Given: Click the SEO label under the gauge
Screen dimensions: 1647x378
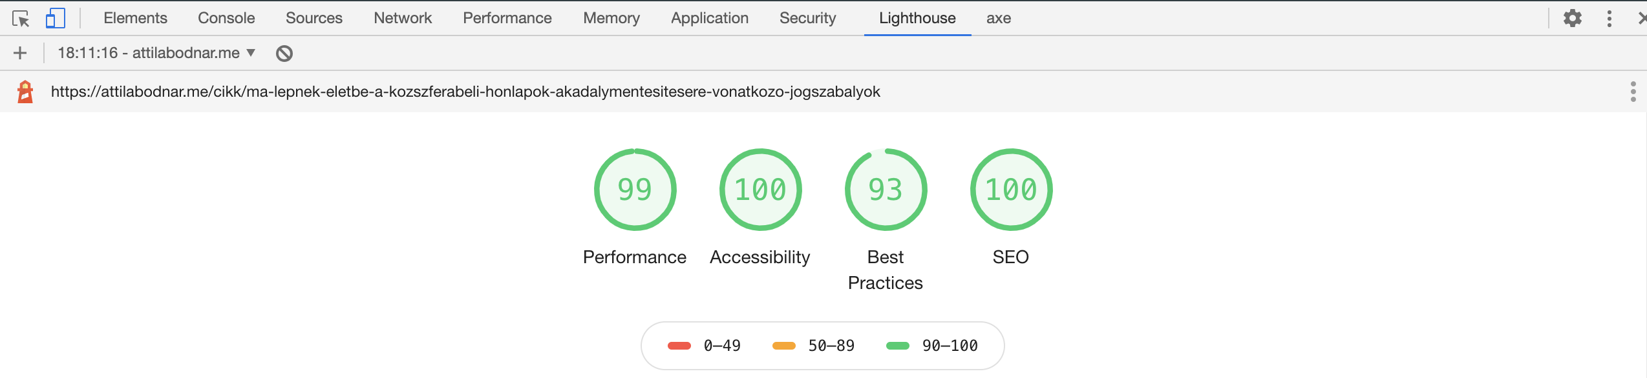Looking at the screenshot, I should (1011, 257).
